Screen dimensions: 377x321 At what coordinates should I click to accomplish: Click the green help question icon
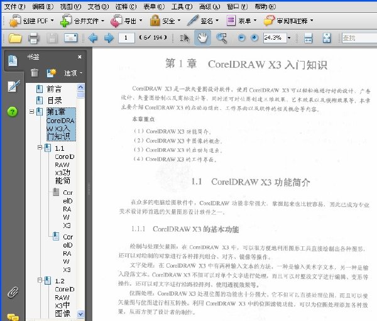coord(13,112)
